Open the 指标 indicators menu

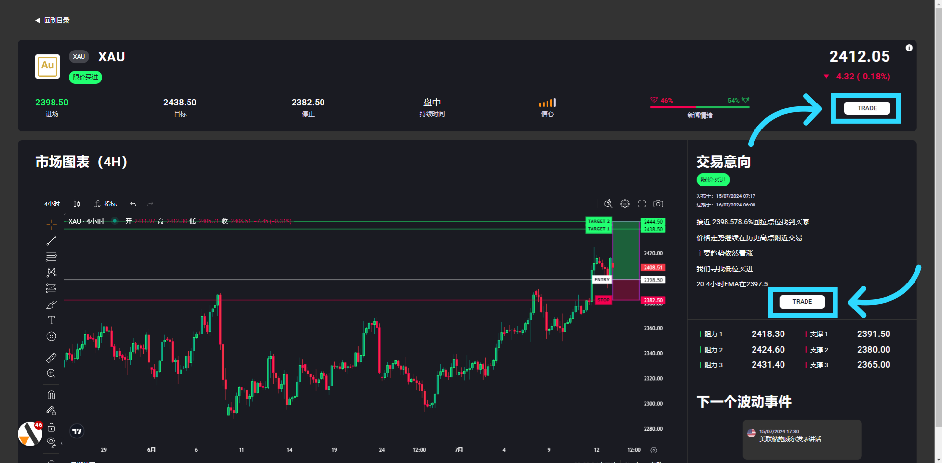click(106, 204)
